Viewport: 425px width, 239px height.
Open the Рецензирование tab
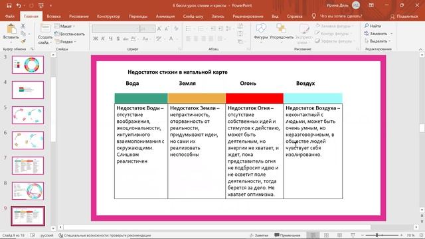point(248,16)
